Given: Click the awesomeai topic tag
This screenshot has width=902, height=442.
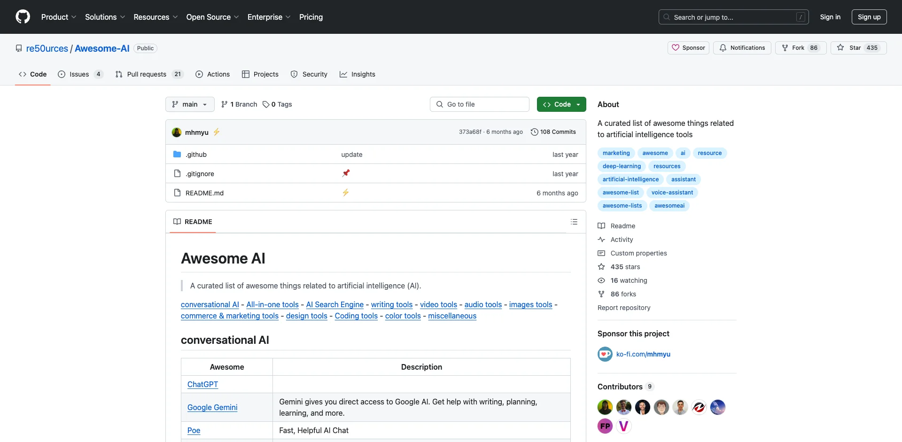Looking at the screenshot, I should pyautogui.click(x=669, y=206).
